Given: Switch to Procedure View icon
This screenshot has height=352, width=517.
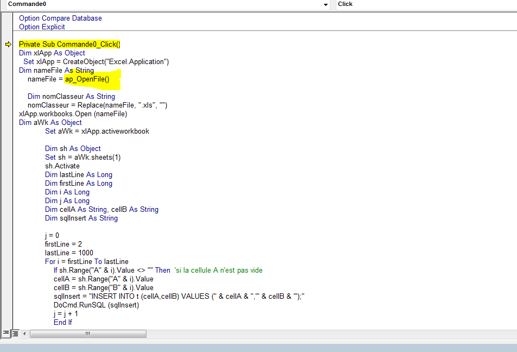Looking at the screenshot, I should tap(6, 333).
